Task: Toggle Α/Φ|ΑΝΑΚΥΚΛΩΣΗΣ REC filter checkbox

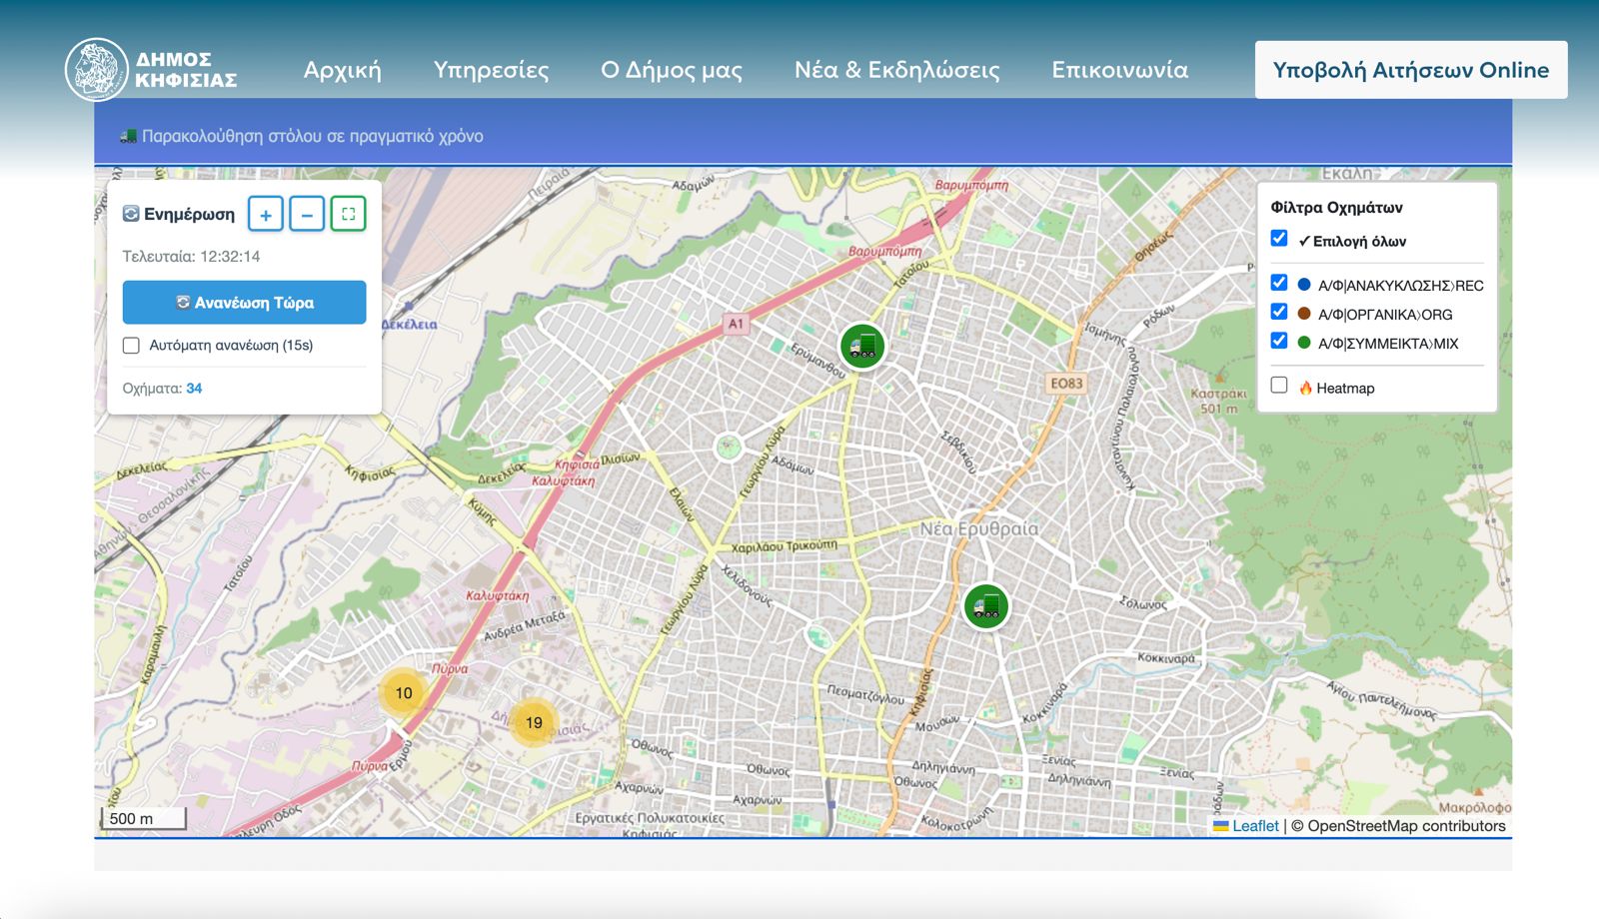Action: (1279, 283)
